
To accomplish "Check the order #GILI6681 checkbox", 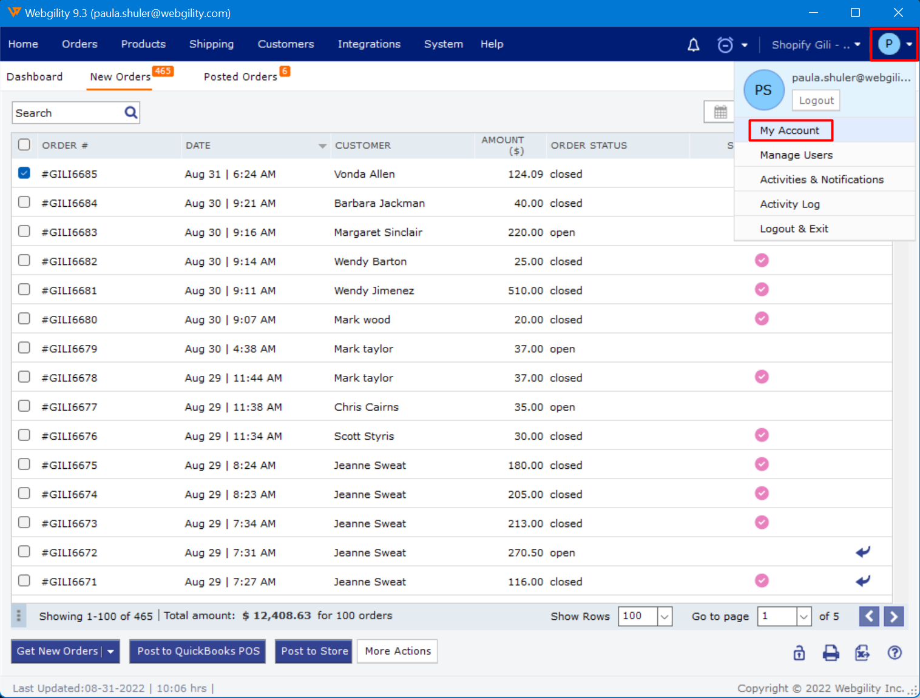I will click(x=24, y=289).
